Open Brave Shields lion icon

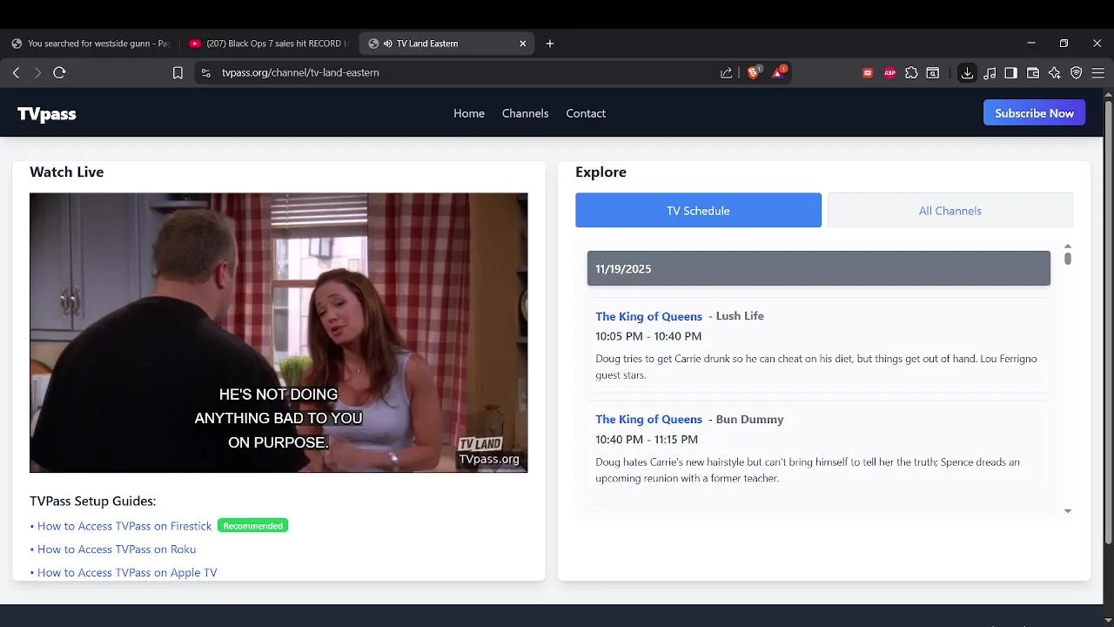coord(754,72)
